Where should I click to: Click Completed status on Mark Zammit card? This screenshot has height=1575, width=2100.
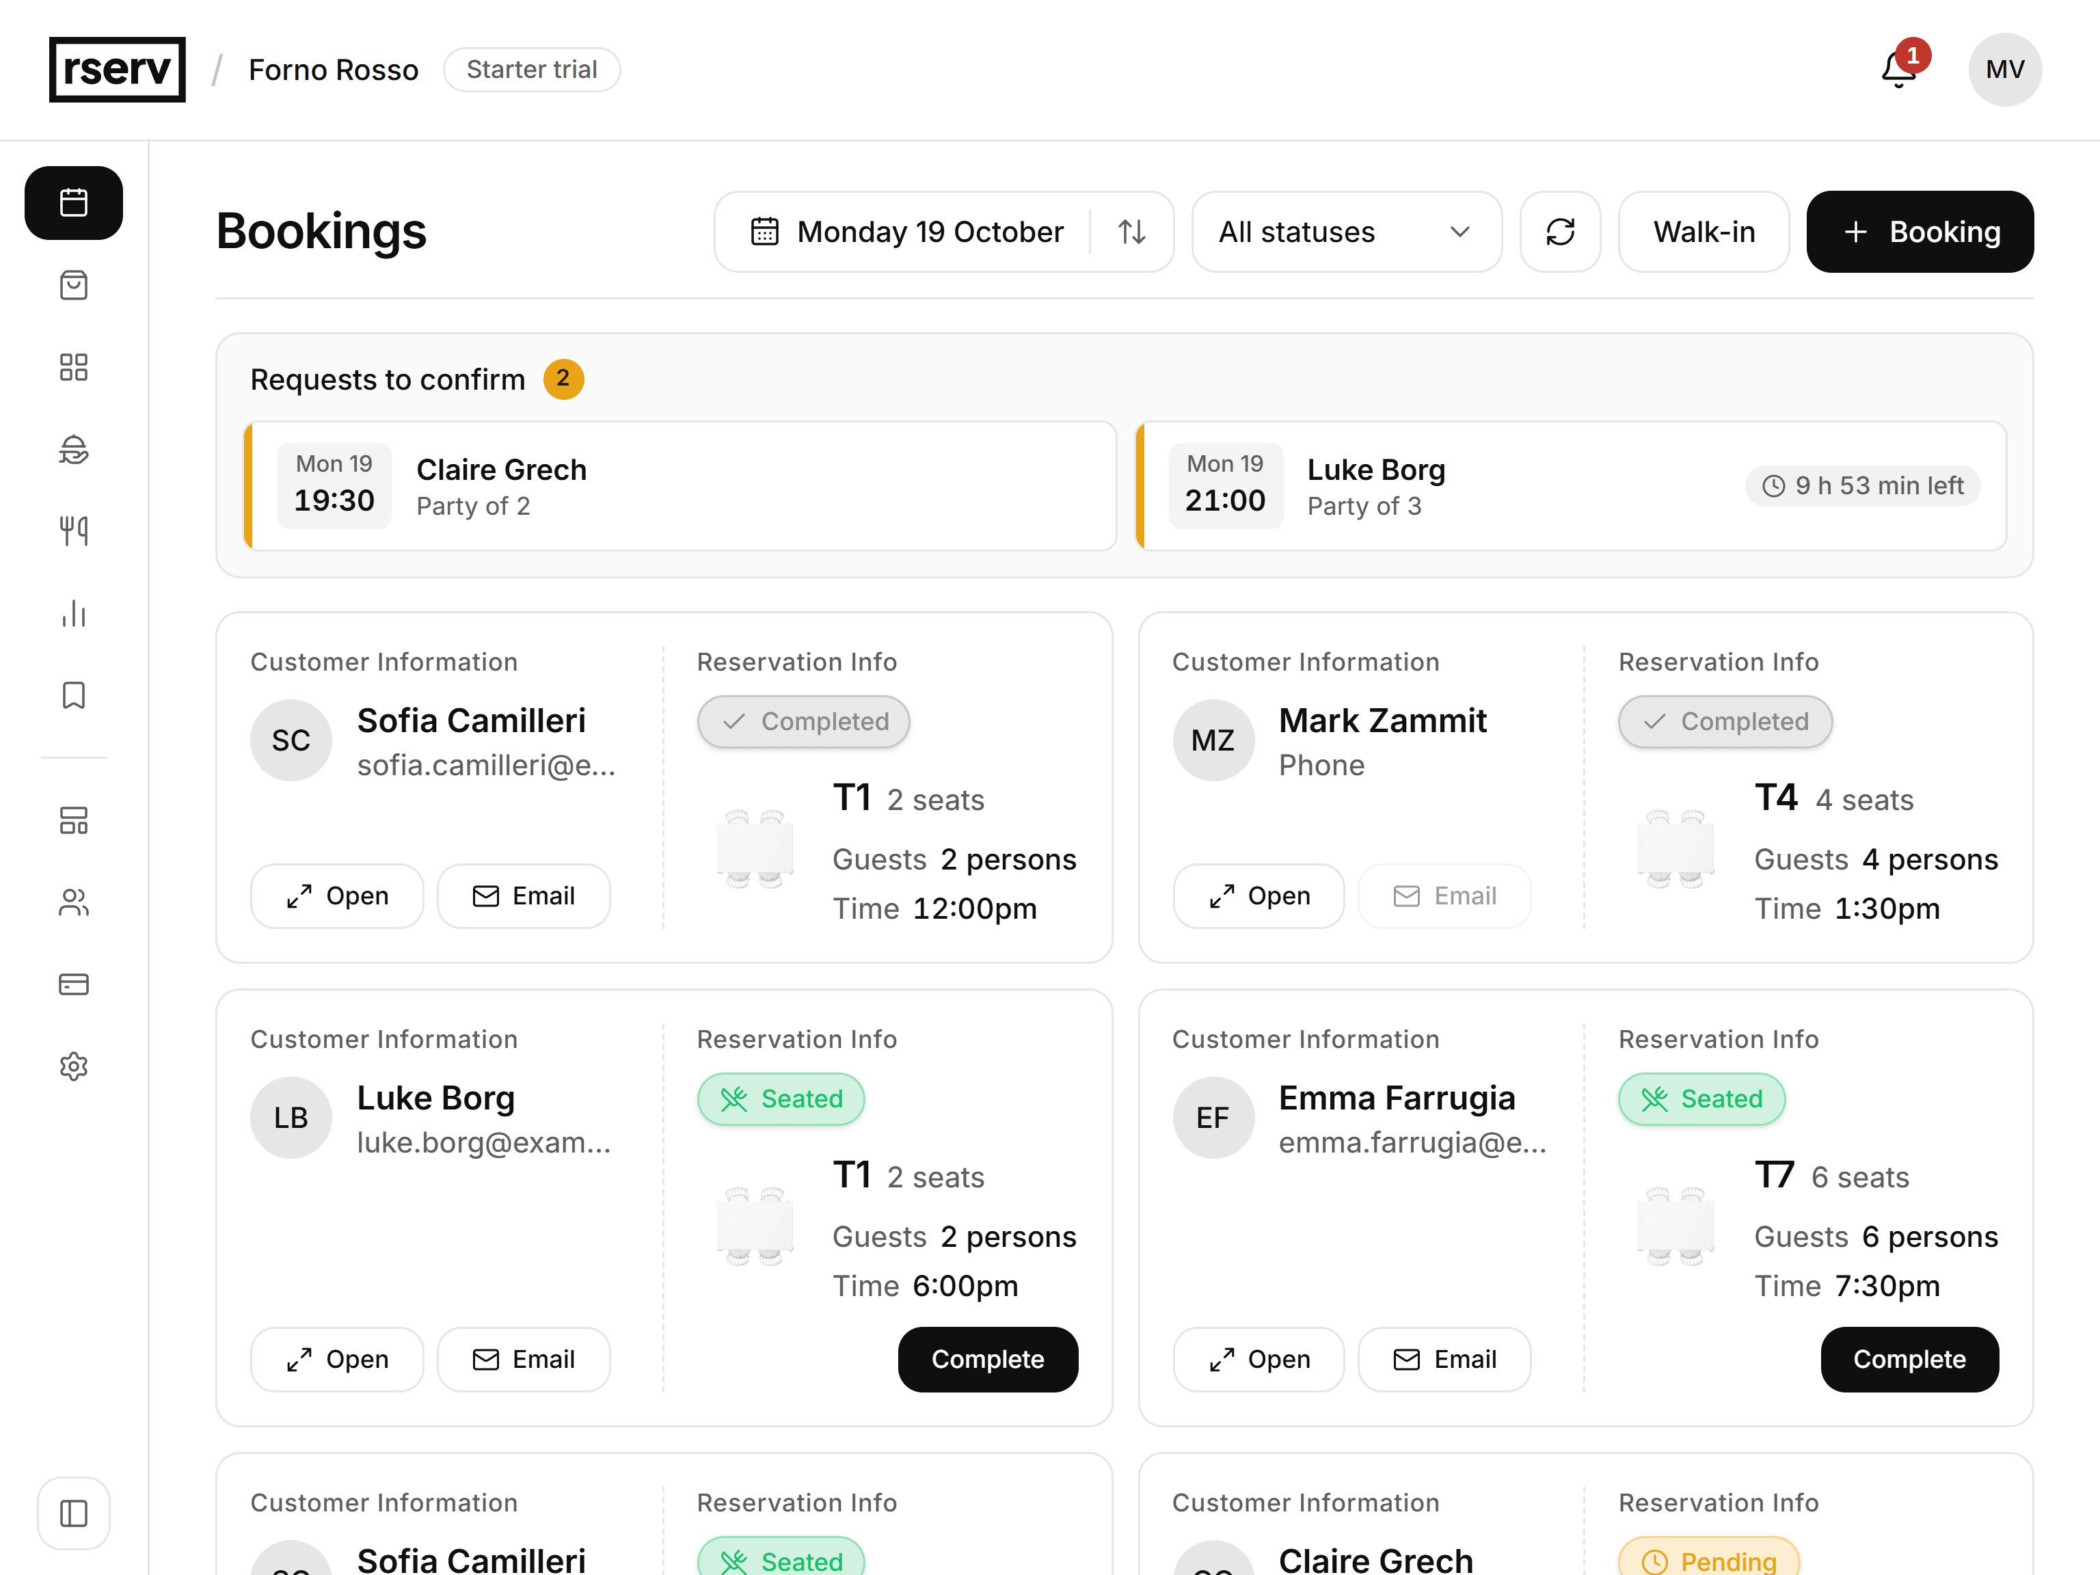[x=1725, y=721]
